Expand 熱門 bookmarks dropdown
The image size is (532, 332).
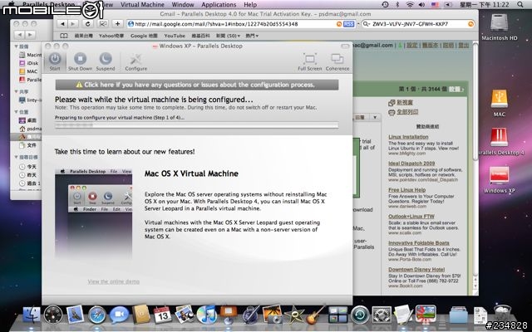pyautogui.click(x=252, y=36)
